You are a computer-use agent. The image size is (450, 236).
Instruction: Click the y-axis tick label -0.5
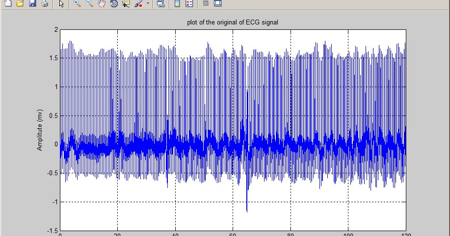[53, 173]
